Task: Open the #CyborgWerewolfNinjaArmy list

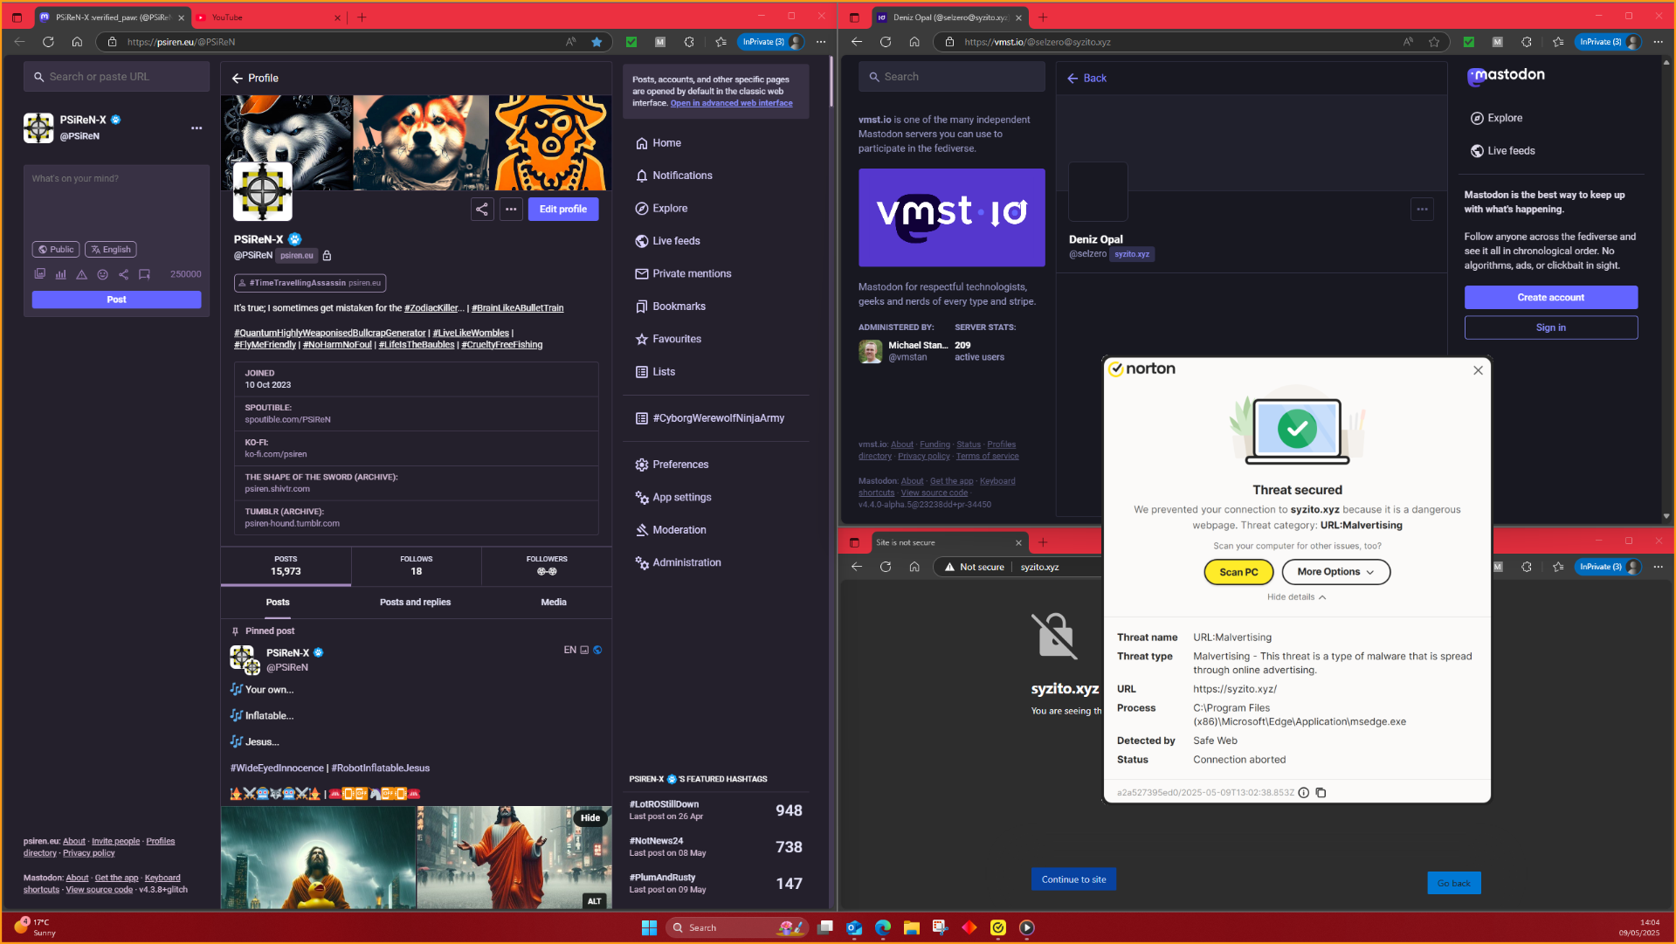Action: (710, 418)
